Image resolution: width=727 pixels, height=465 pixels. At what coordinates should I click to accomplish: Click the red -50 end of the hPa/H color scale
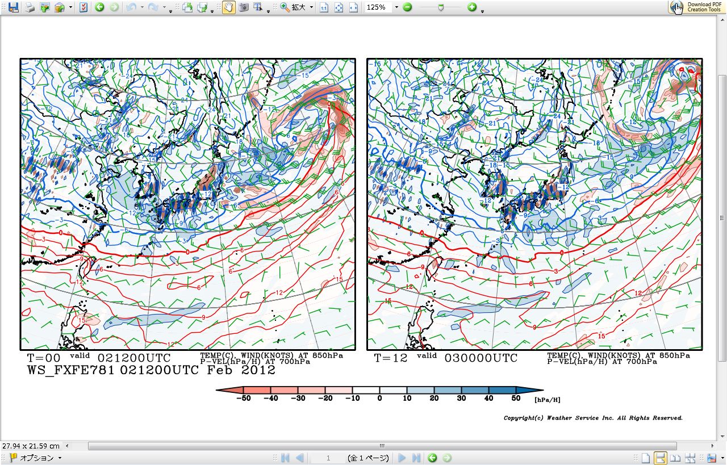coord(229,390)
